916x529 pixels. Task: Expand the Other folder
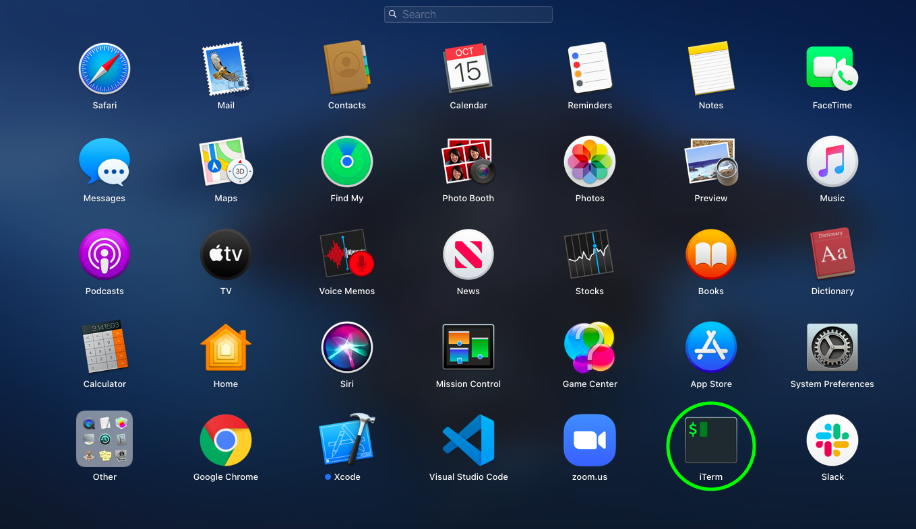104,439
